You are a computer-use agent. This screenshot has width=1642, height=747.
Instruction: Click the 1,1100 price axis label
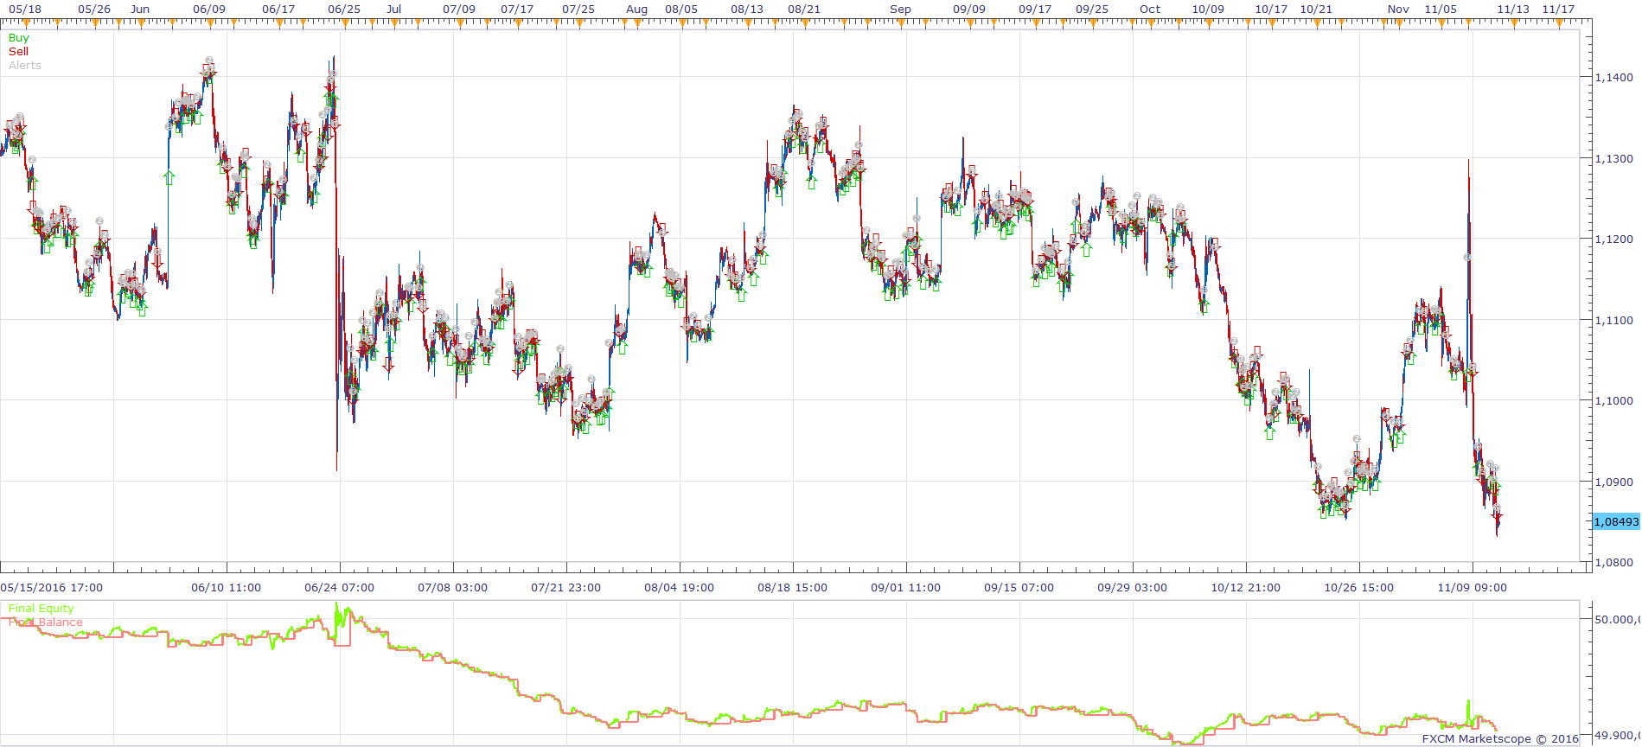1613,321
